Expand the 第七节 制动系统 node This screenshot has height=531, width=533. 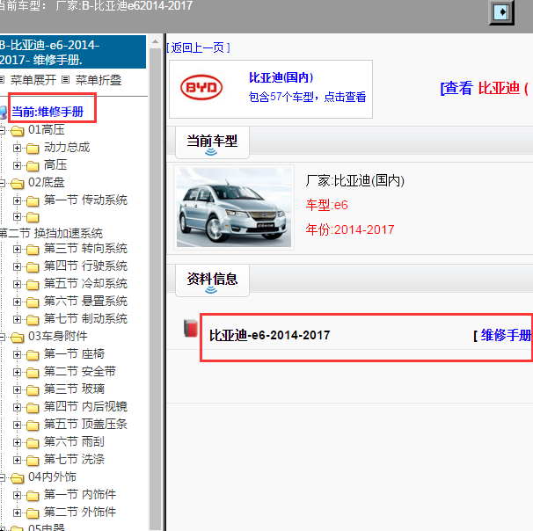17,319
